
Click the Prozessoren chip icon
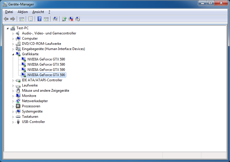point(18,106)
